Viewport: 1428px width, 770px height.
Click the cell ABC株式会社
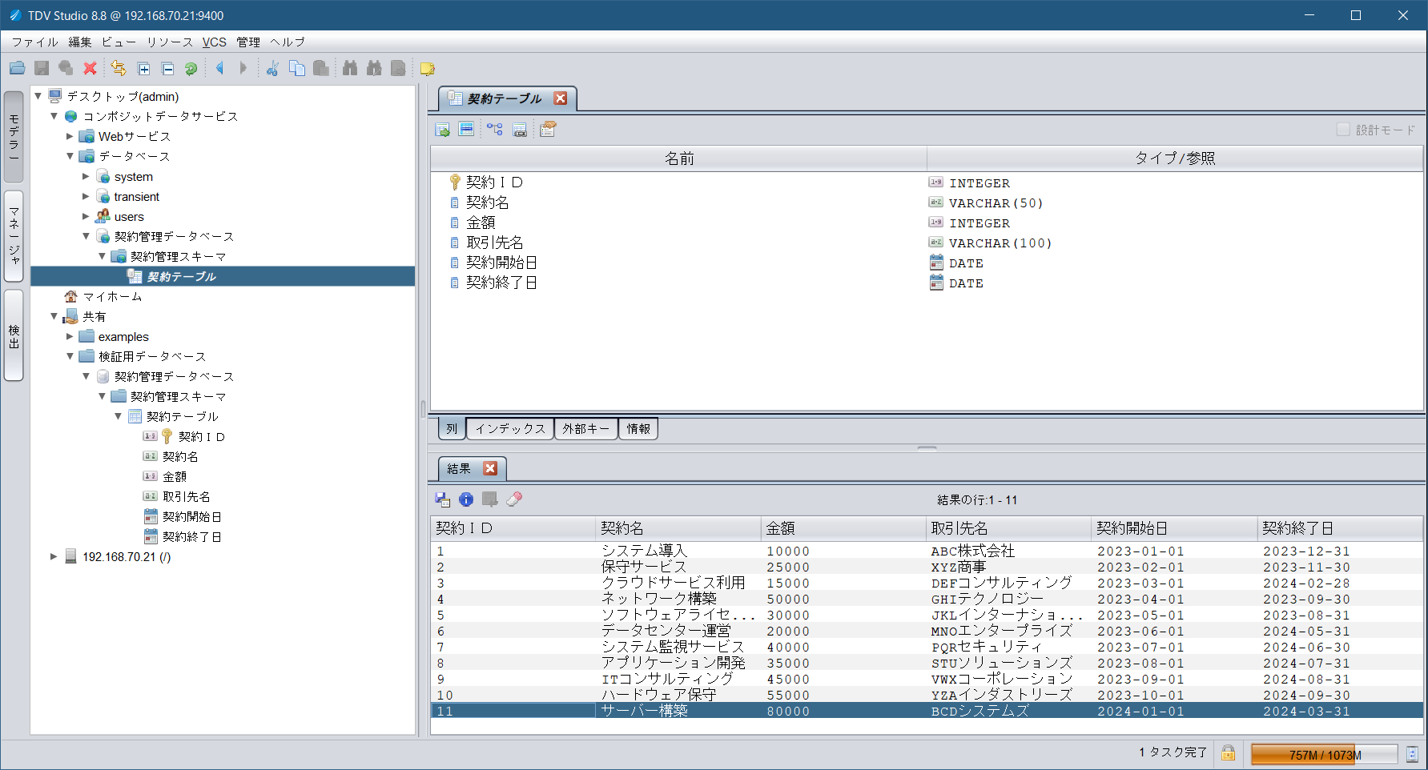click(1008, 551)
